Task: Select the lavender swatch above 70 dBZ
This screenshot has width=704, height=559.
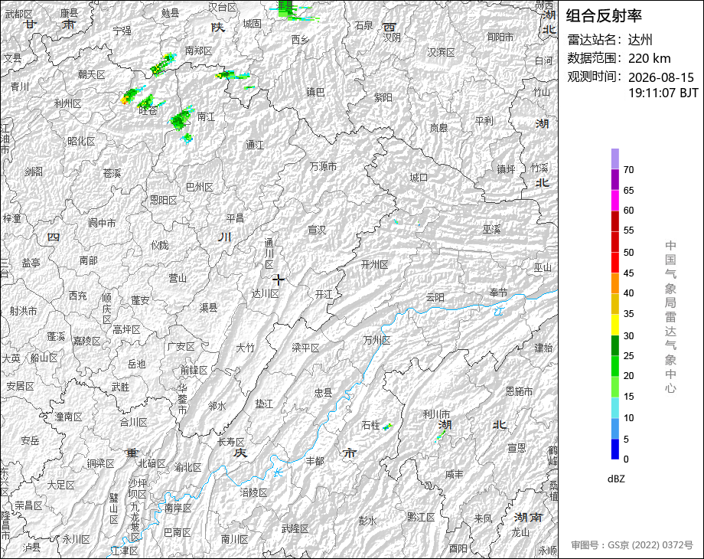Action: click(x=615, y=159)
